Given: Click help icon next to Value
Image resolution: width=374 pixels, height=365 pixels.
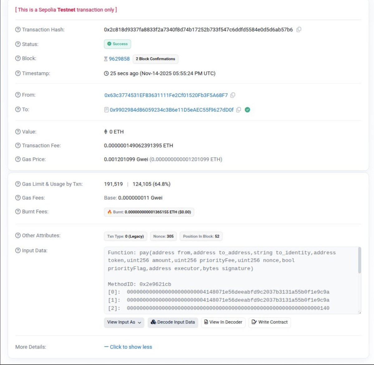Looking at the screenshot, I should pos(18,132).
